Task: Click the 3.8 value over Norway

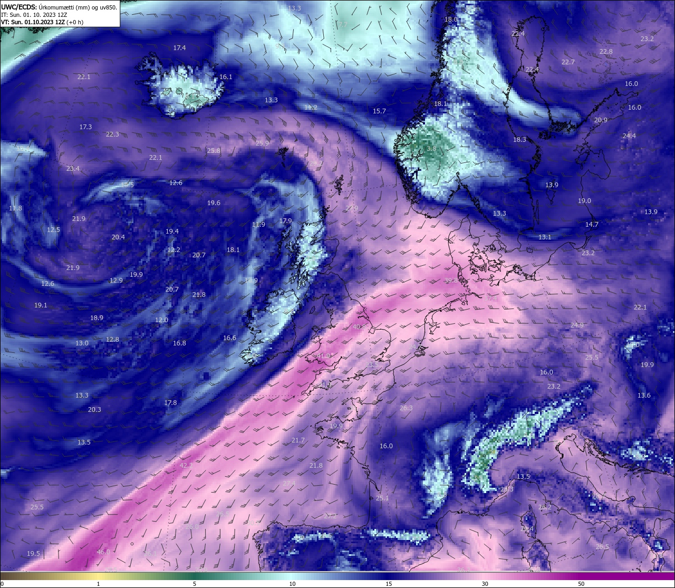Action: pyautogui.click(x=431, y=149)
